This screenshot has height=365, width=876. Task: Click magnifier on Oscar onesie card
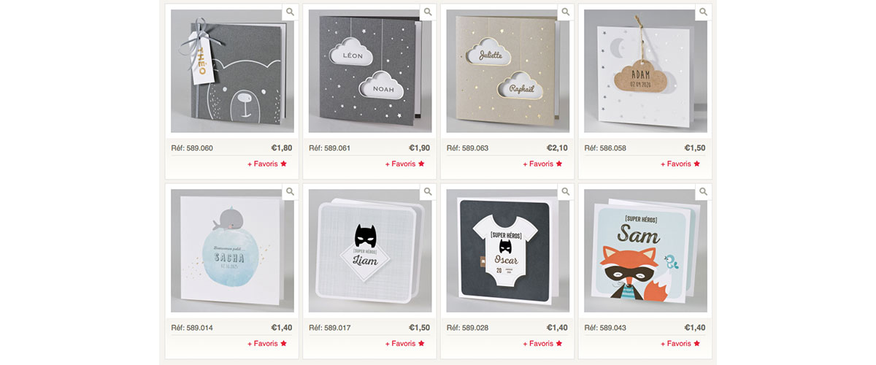tap(565, 192)
